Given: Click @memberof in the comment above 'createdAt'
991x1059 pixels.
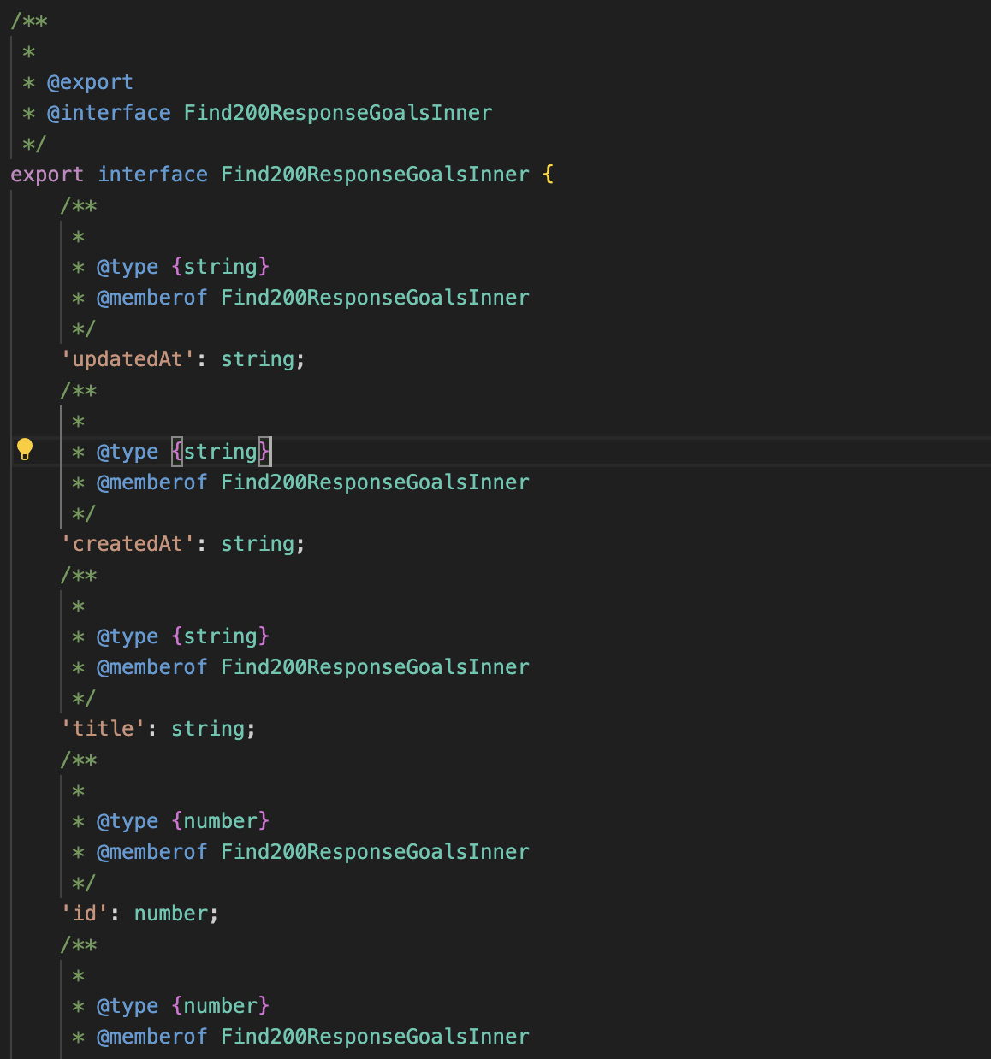Looking at the screenshot, I should 152,482.
